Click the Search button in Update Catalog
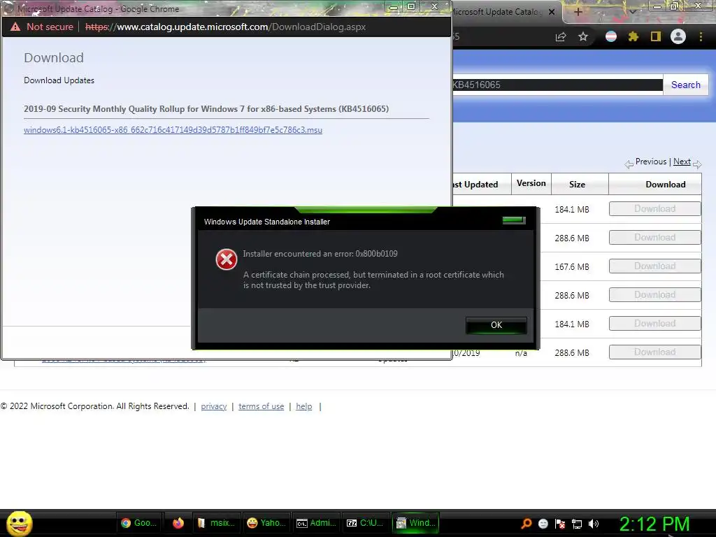Image resolution: width=716 pixels, height=537 pixels. point(685,85)
